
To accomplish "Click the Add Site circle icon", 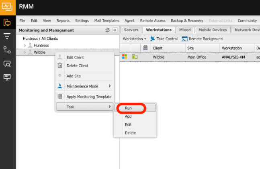I will pos(60,76).
